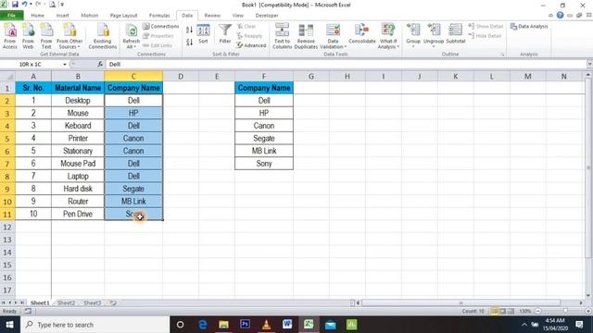
Task: Open Connections in ribbon
Action: point(160,27)
